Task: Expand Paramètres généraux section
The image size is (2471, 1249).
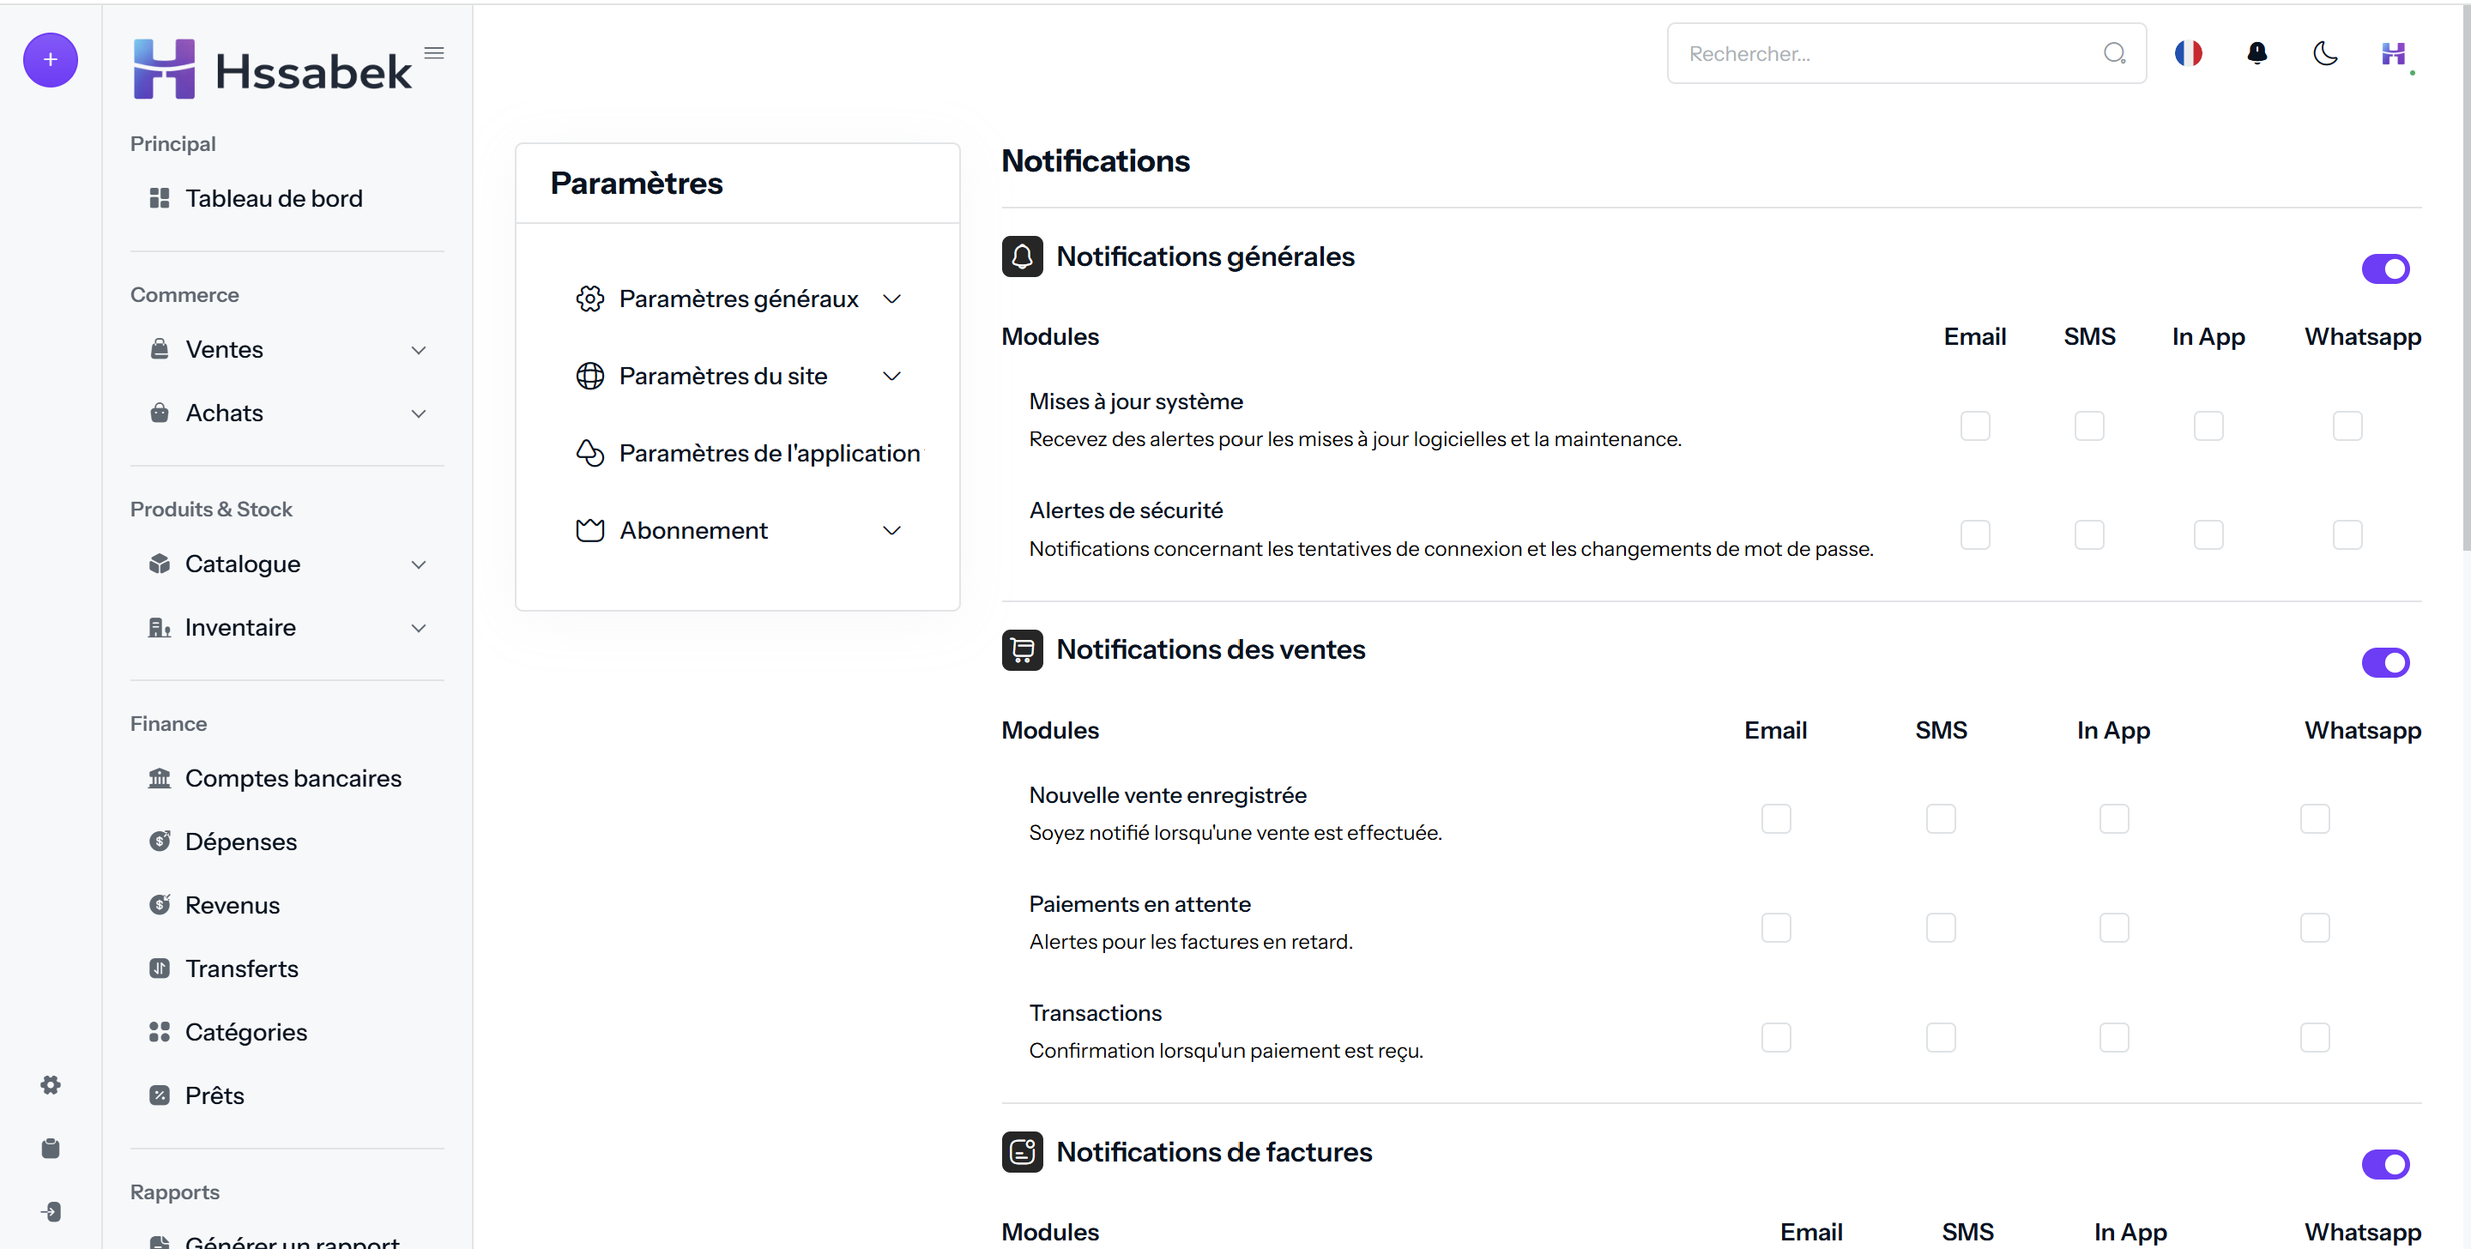Action: tap(738, 299)
